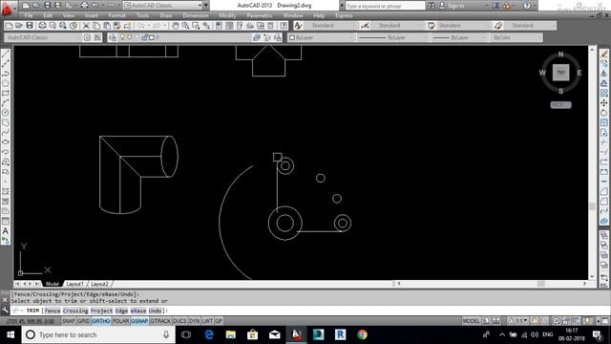
Task: Choose the Crossing option in TRIM command
Action: (75, 311)
